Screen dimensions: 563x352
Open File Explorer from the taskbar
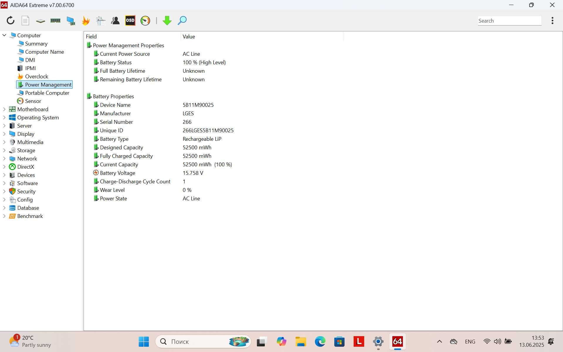pyautogui.click(x=301, y=341)
